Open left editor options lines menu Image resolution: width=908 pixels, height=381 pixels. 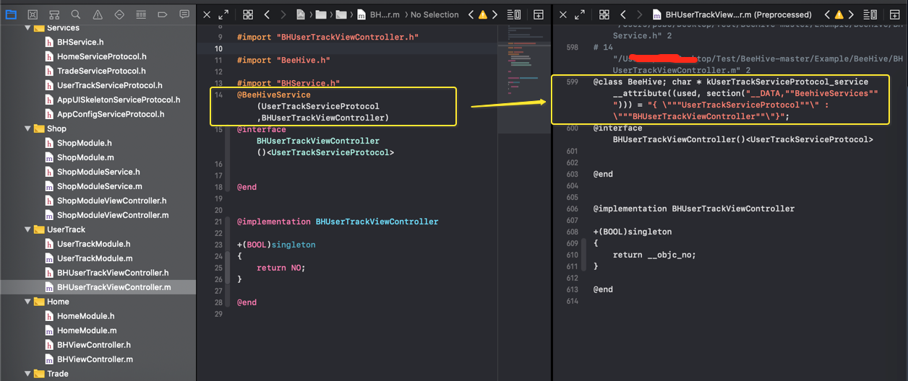[514, 14]
